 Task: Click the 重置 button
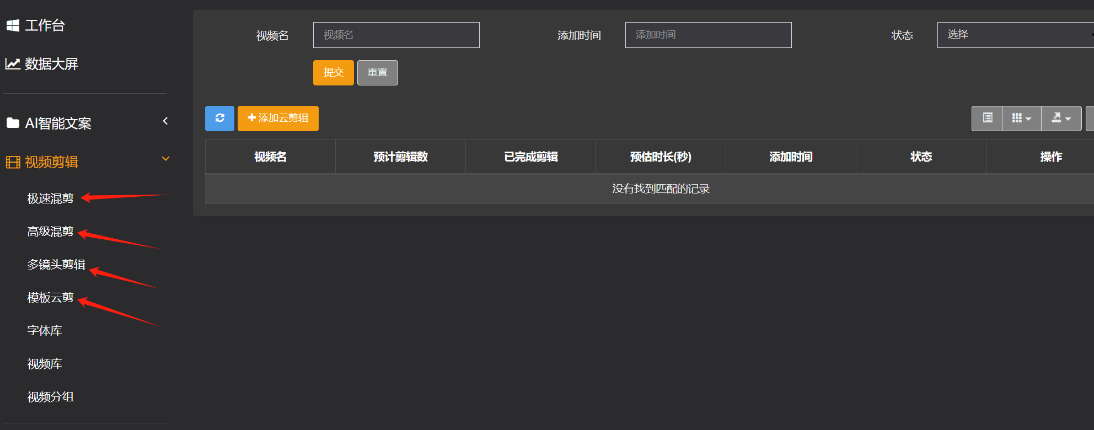(x=378, y=73)
